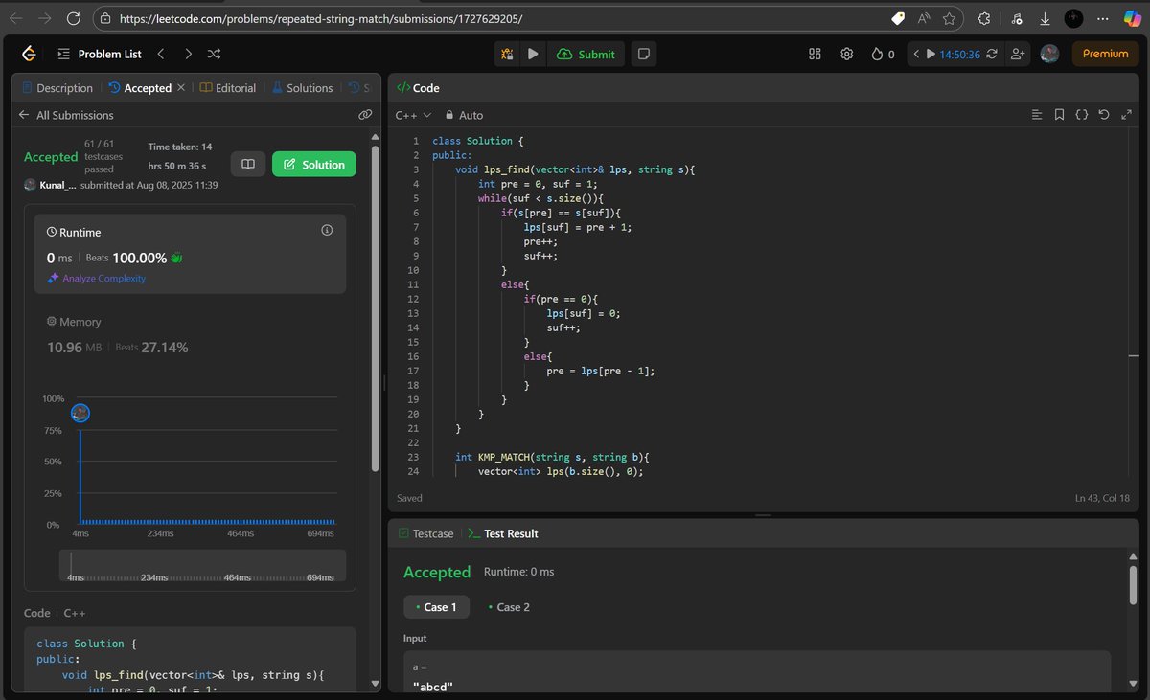Go to next problem arrow

pos(188,54)
